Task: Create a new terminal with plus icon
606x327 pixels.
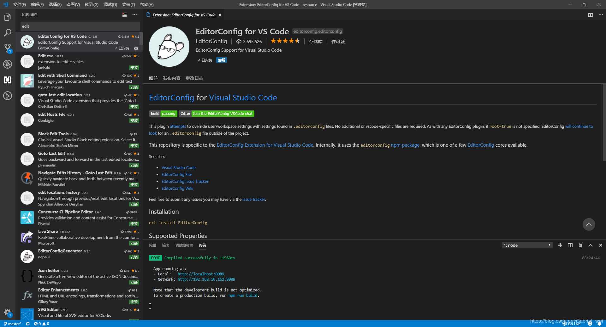Action: pos(560,245)
